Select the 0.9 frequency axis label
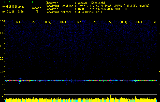Screen dimensions: 160x102 (2, 59)
